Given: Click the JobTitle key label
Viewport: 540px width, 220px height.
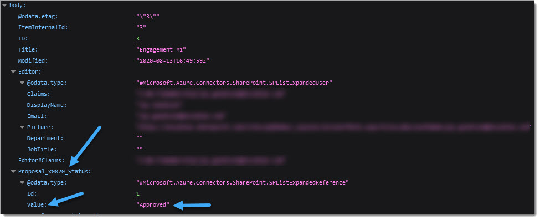Looking at the screenshot, I should [x=42, y=149].
